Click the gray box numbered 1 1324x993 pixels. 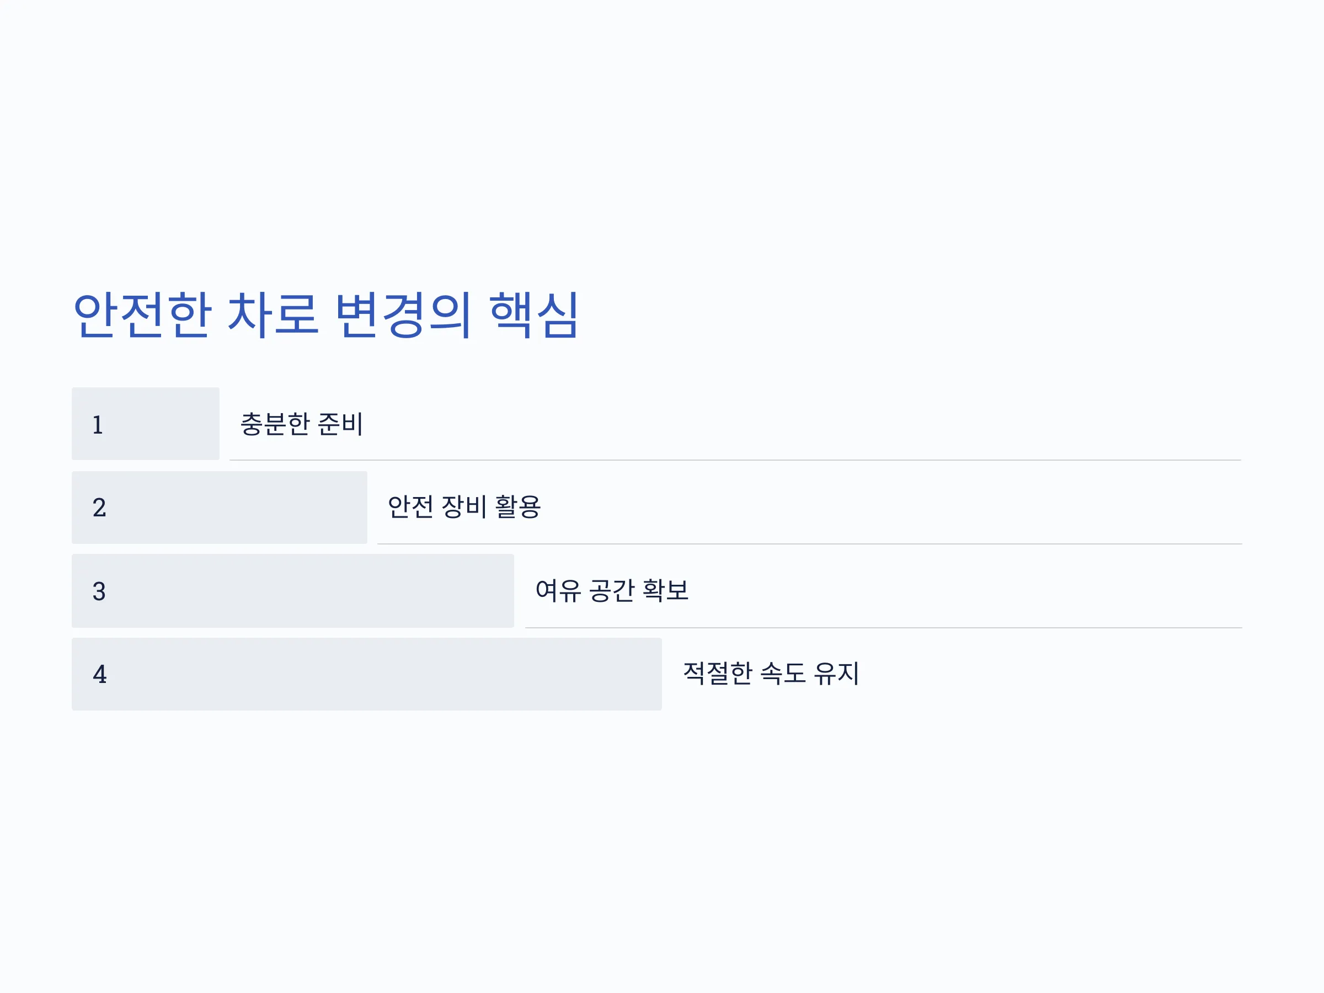[x=146, y=424]
